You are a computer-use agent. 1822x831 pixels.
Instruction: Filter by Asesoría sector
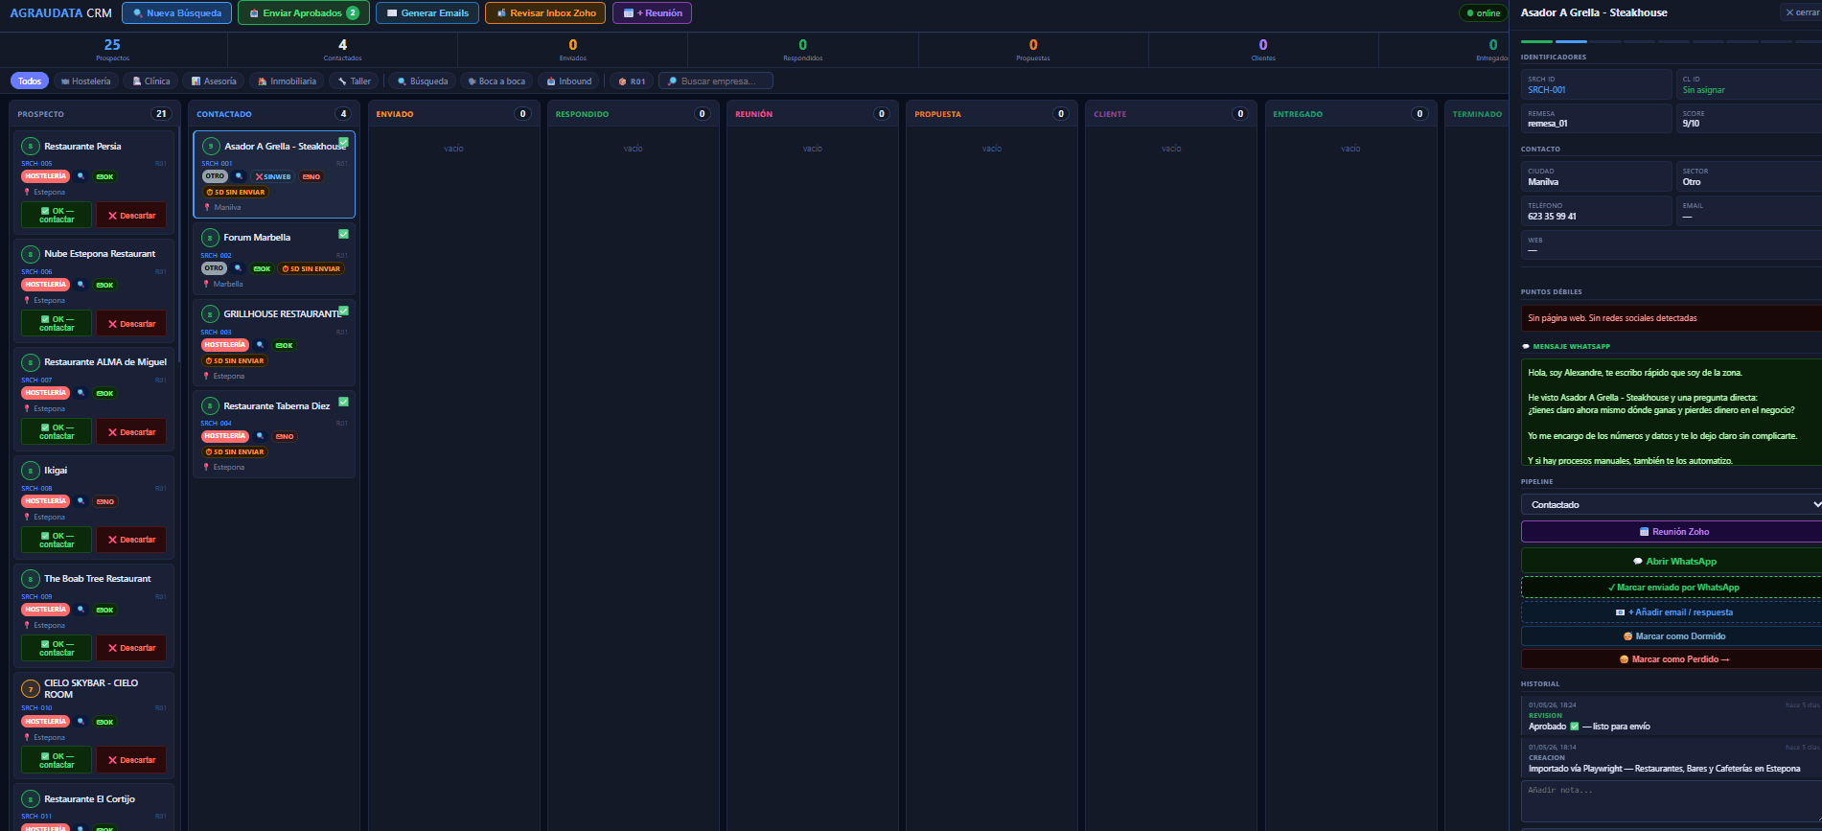click(x=214, y=81)
